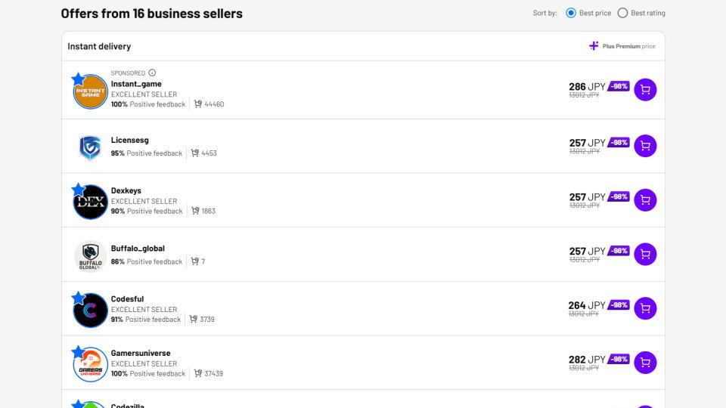
Task: Open the Instant_game seller logo
Action: tap(90, 91)
